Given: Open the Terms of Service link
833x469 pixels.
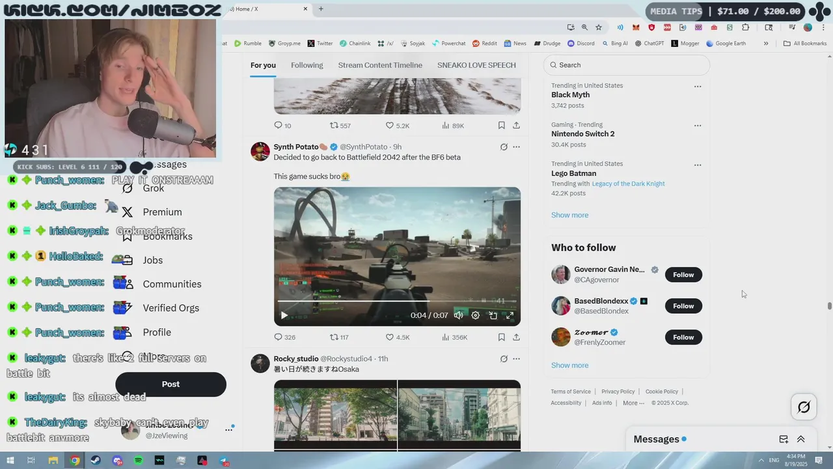Looking at the screenshot, I should (571, 391).
